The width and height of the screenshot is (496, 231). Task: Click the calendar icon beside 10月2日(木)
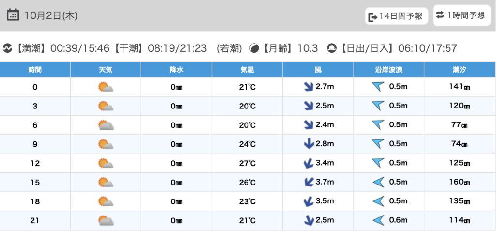pyautogui.click(x=13, y=15)
